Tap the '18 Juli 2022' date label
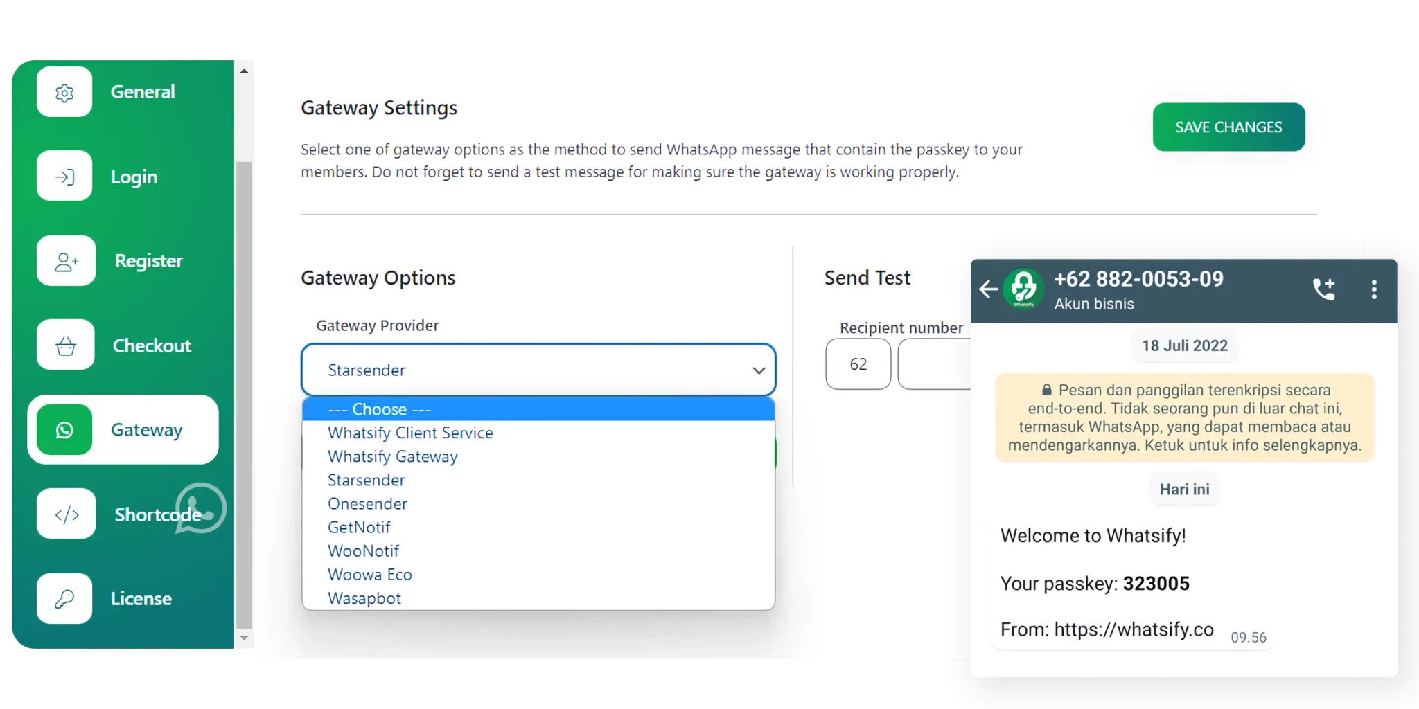Image resolution: width=1419 pixels, height=709 pixels. tap(1185, 345)
